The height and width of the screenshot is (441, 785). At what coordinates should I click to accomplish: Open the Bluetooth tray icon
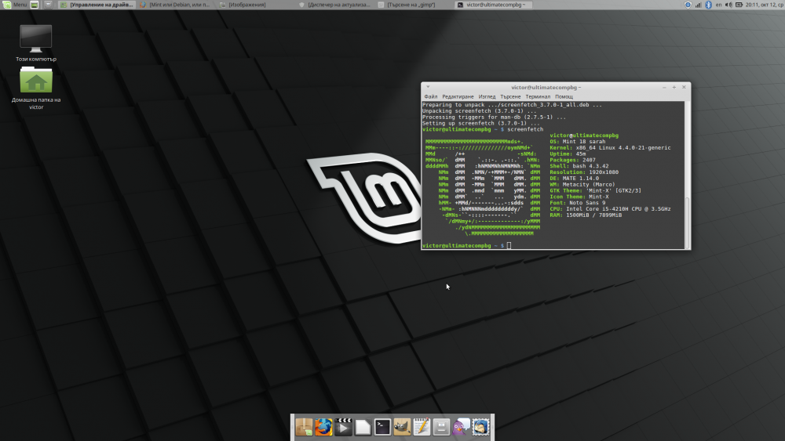pos(708,5)
